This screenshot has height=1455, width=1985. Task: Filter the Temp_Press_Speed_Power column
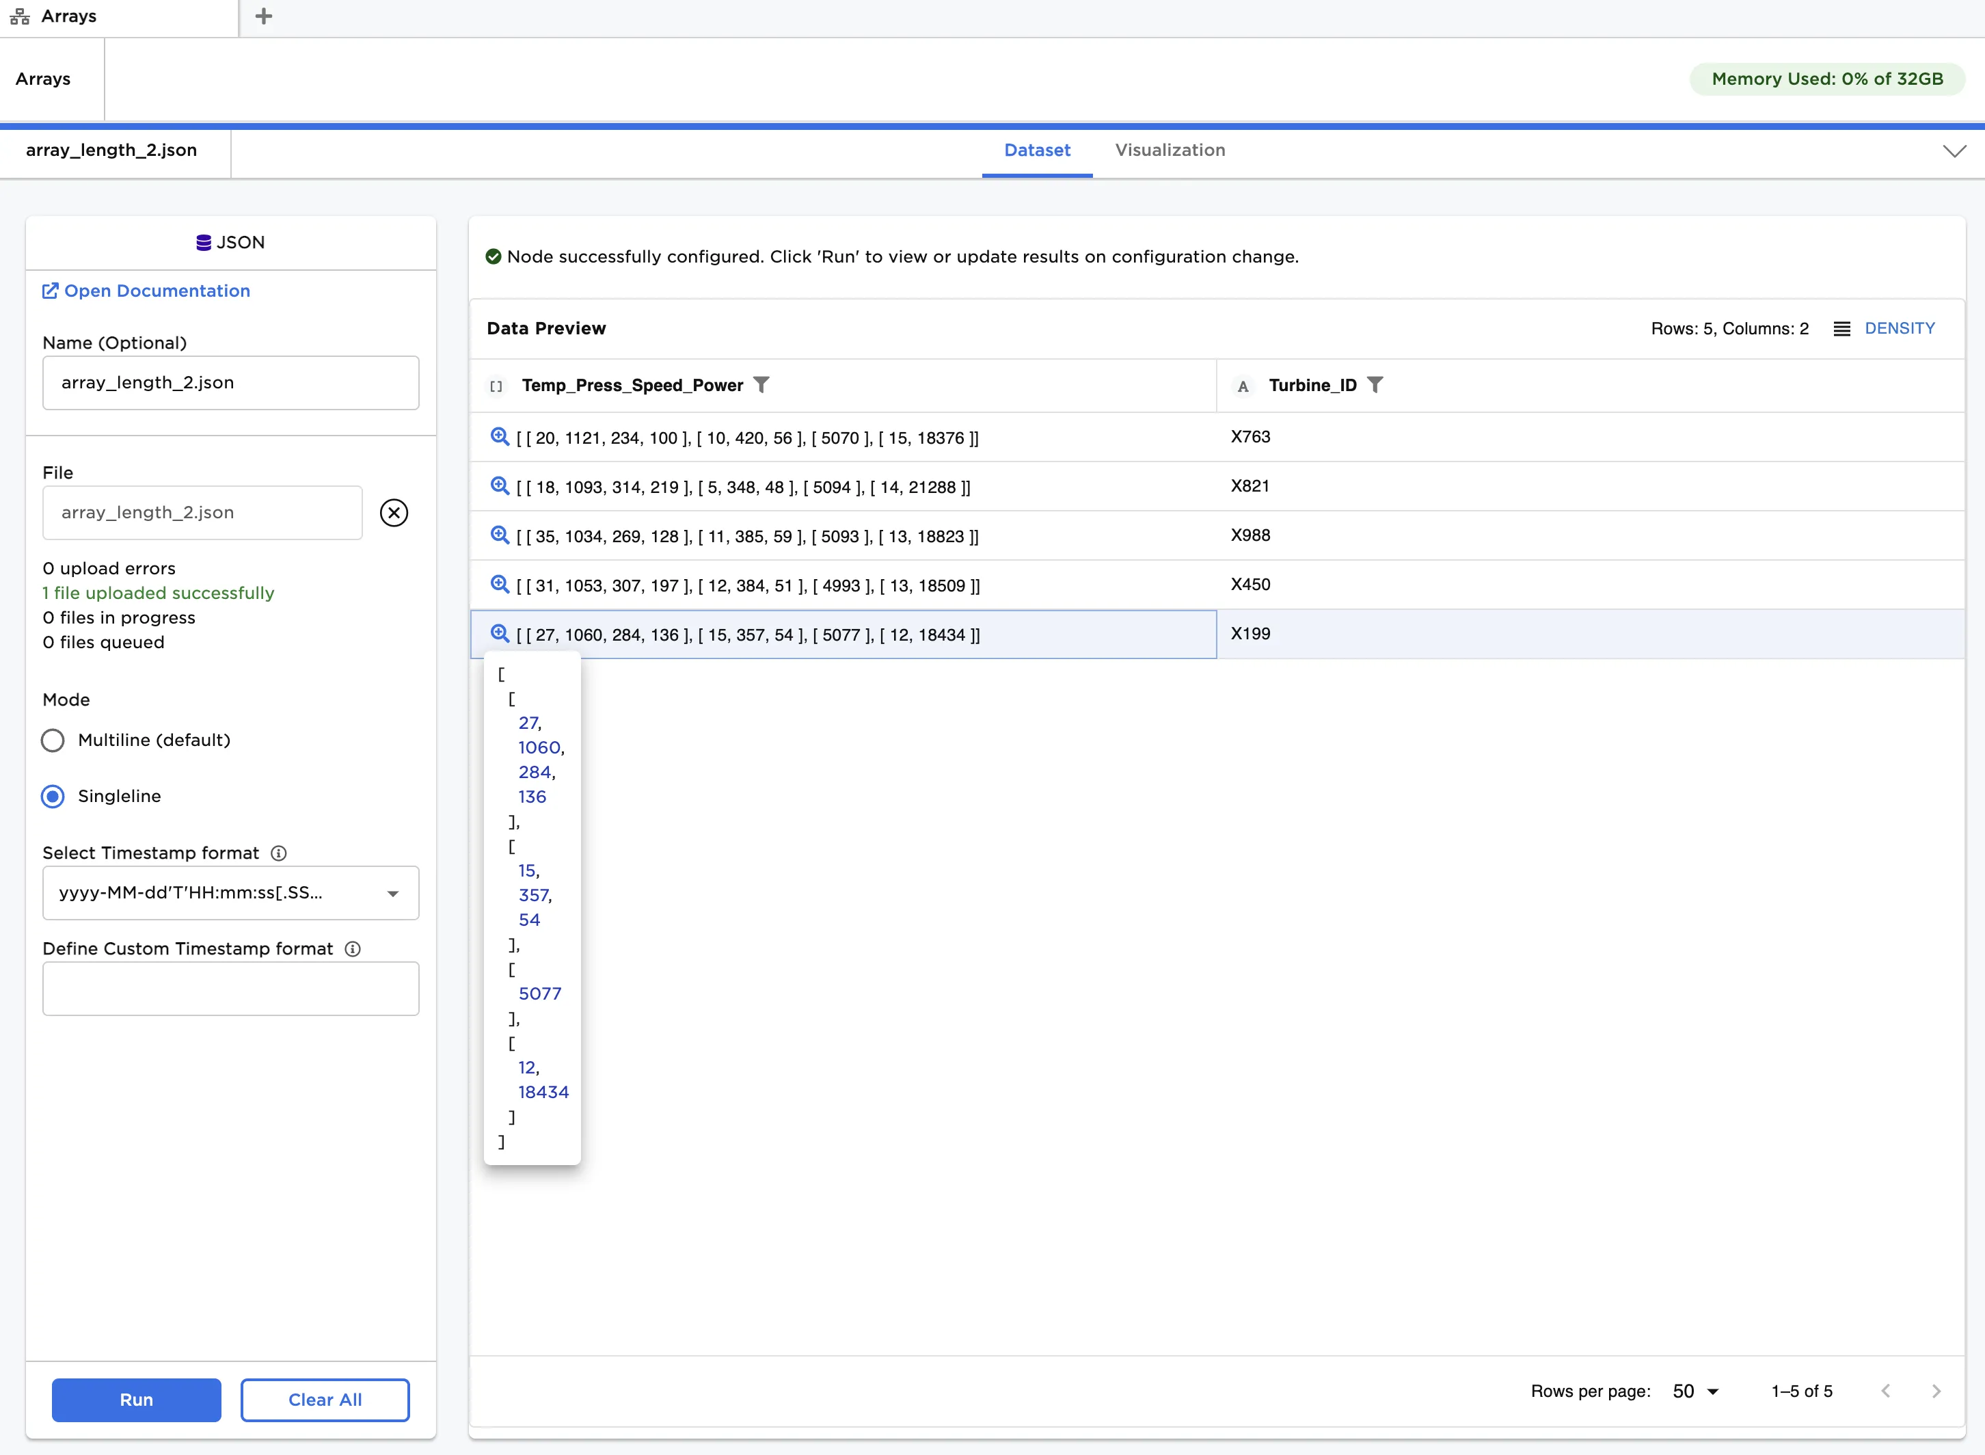(x=761, y=385)
